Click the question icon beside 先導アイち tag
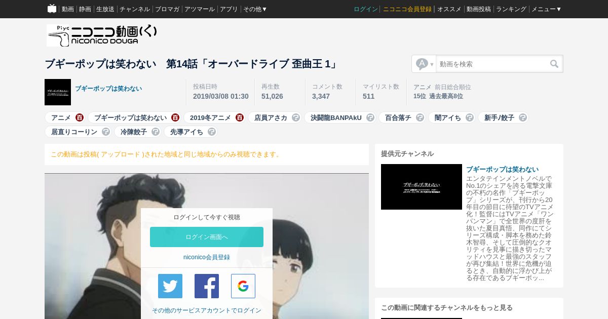Image resolution: width=608 pixels, height=319 pixels. 212,132
